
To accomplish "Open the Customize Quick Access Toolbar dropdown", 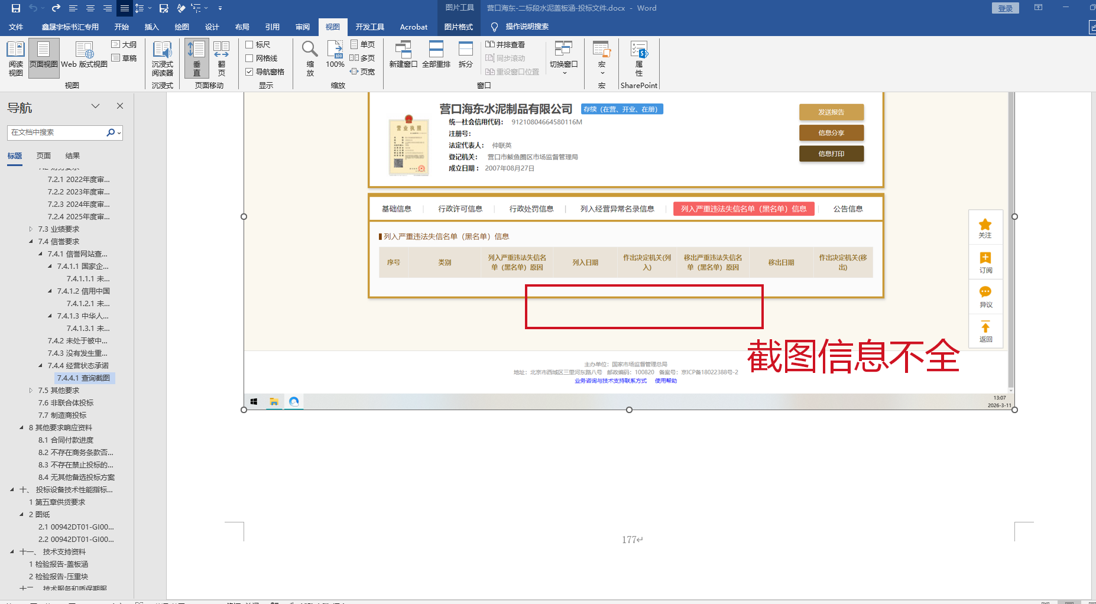I will pos(220,8).
